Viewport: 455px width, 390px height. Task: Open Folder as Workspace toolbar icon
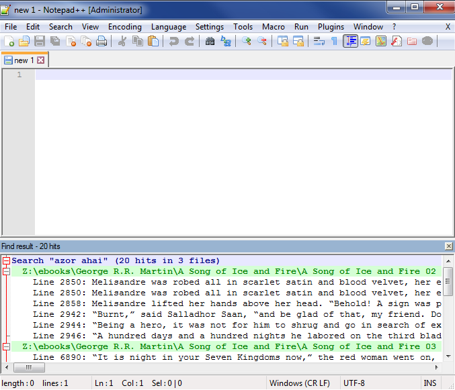[x=412, y=41]
